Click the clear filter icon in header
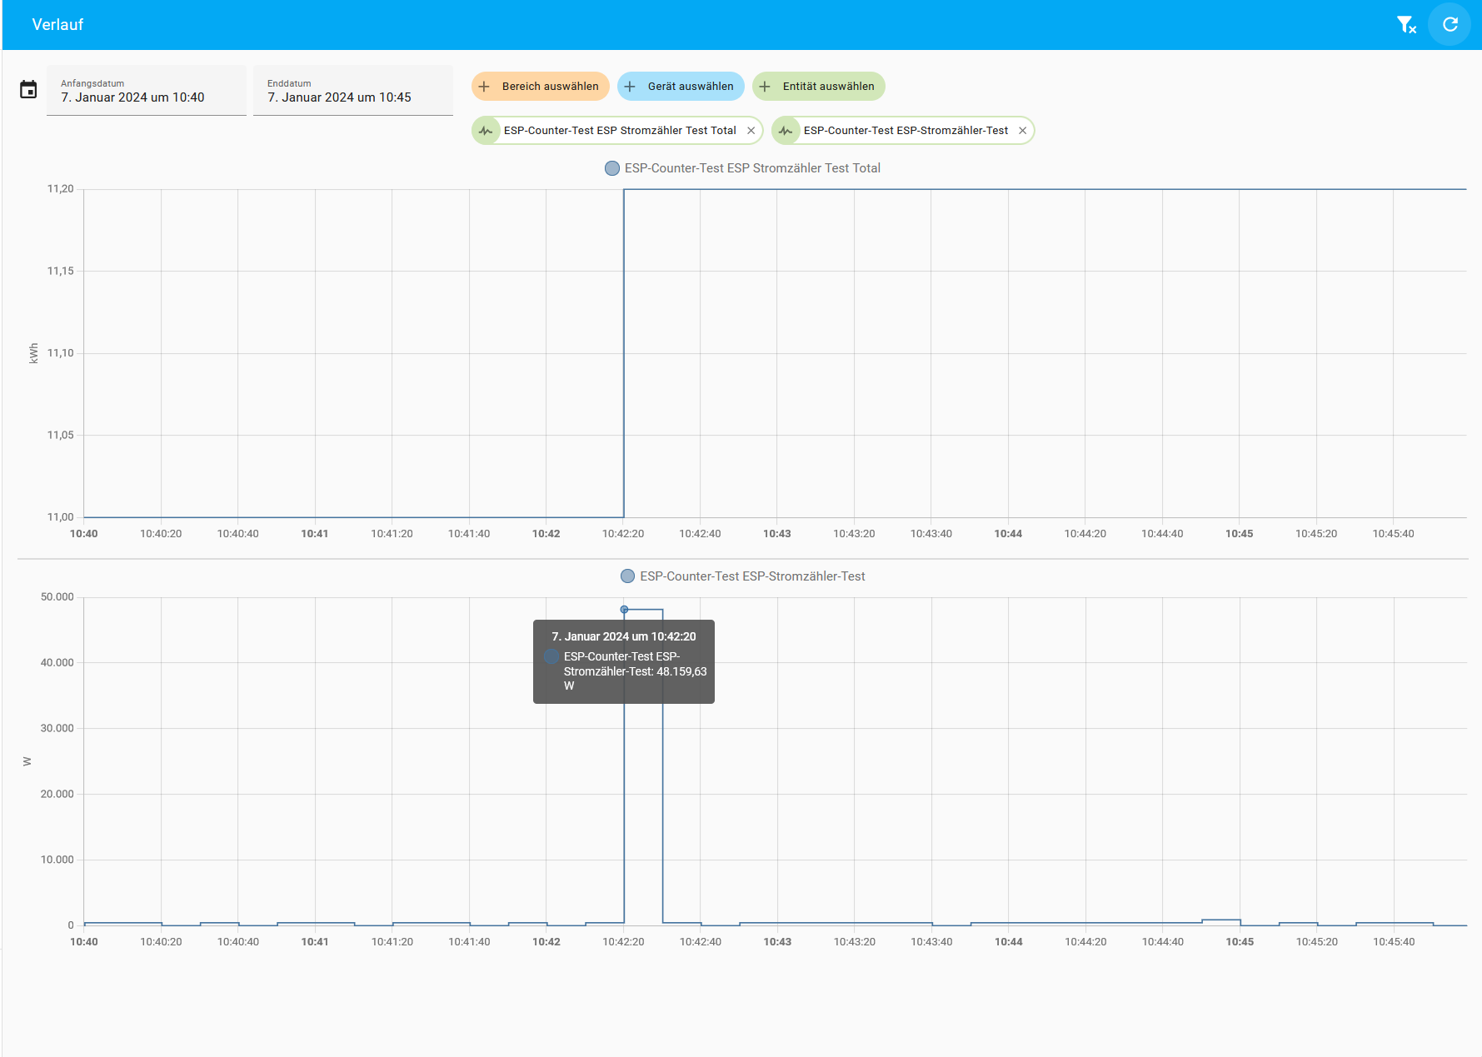 [x=1406, y=25]
